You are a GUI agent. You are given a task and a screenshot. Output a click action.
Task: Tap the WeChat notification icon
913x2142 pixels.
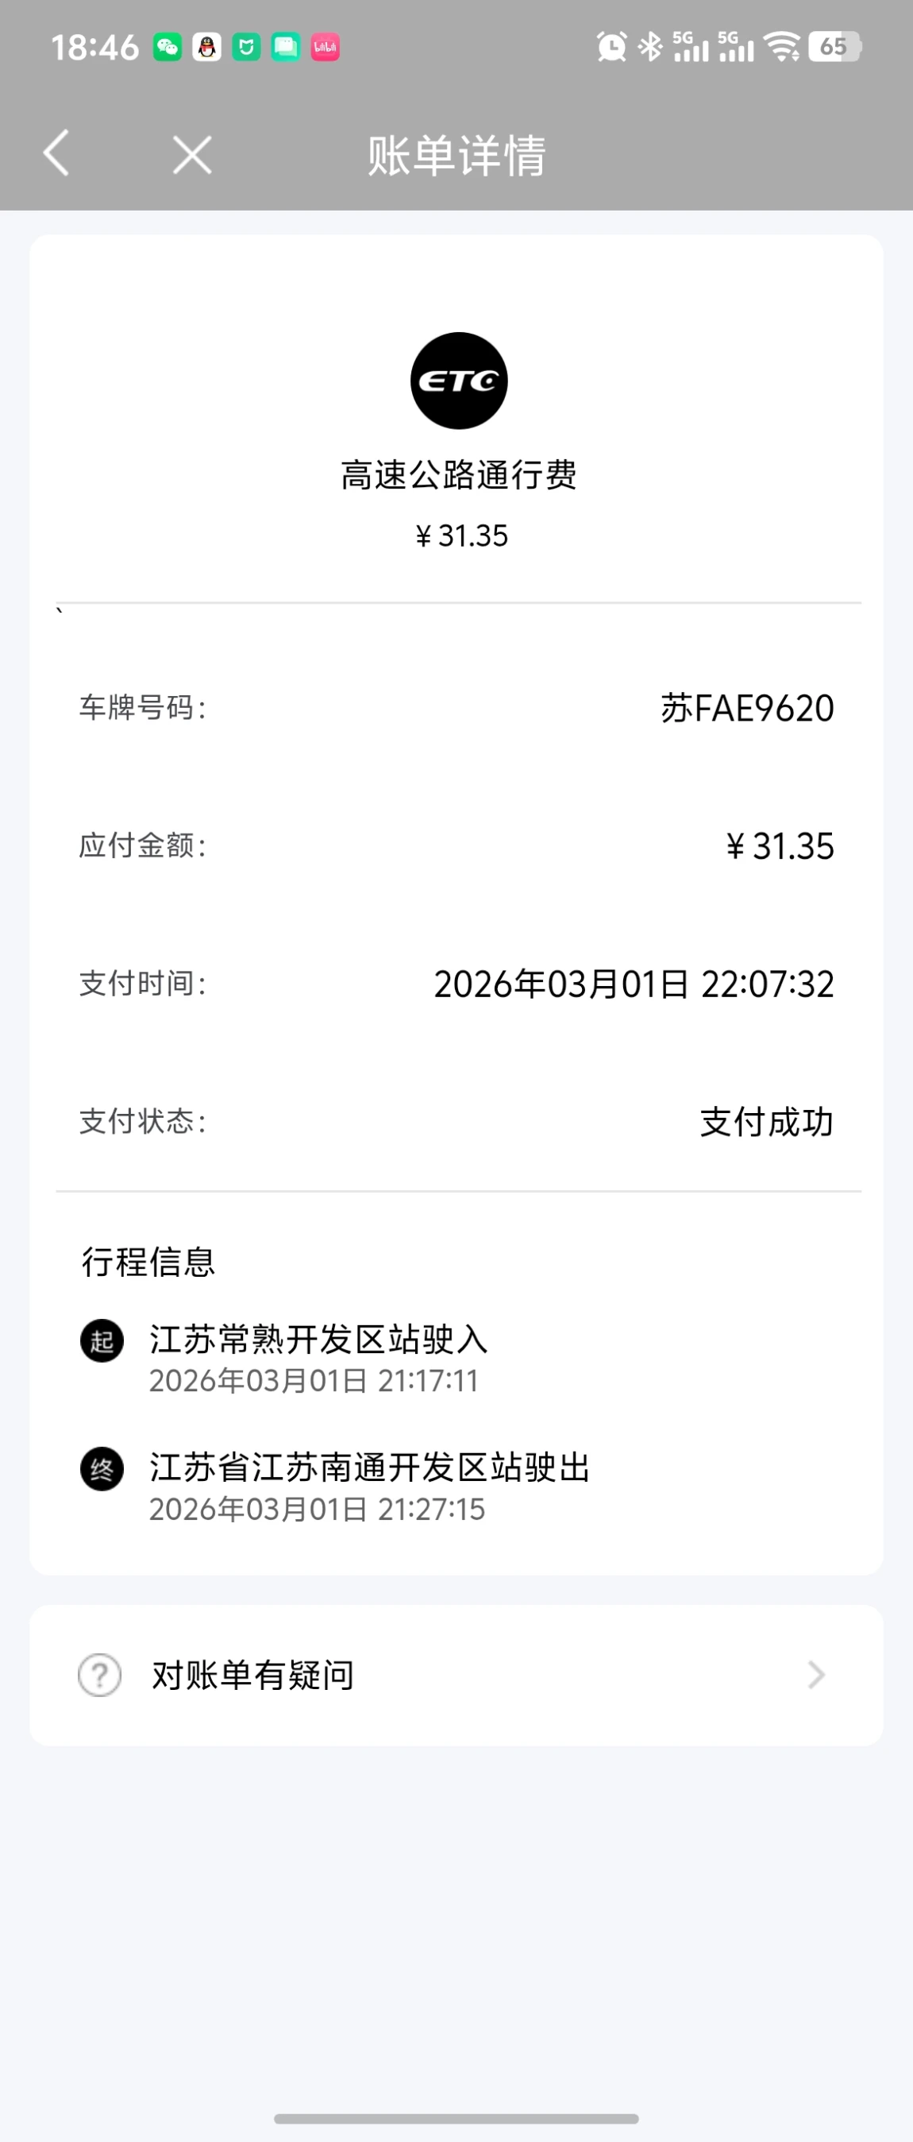pyautogui.click(x=168, y=48)
